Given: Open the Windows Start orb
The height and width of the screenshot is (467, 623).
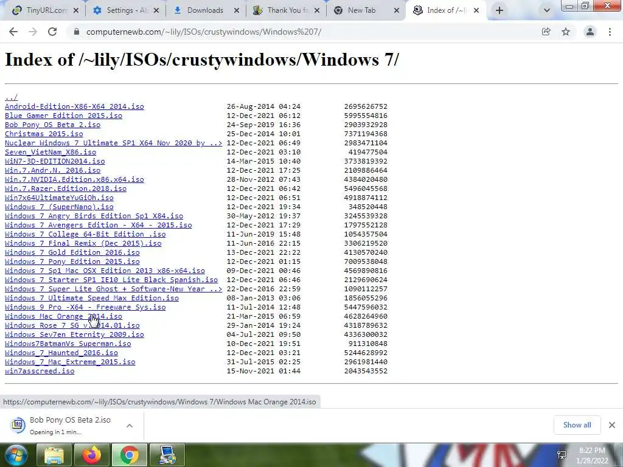Looking at the screenshot, I should tap(16, 455).
